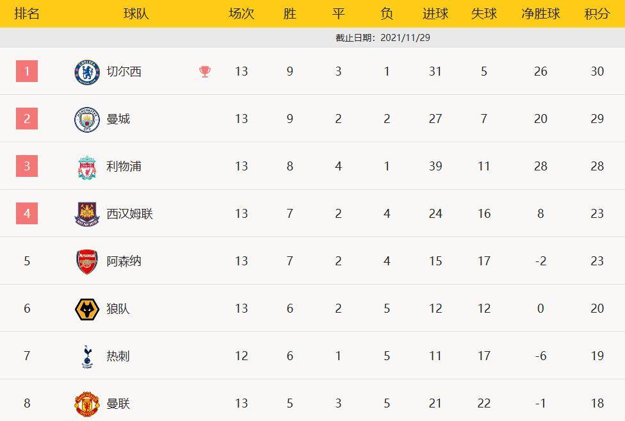The image size is (625, 421).
Task: Open the 阿森纳 team link
Action: pos(124,261)
